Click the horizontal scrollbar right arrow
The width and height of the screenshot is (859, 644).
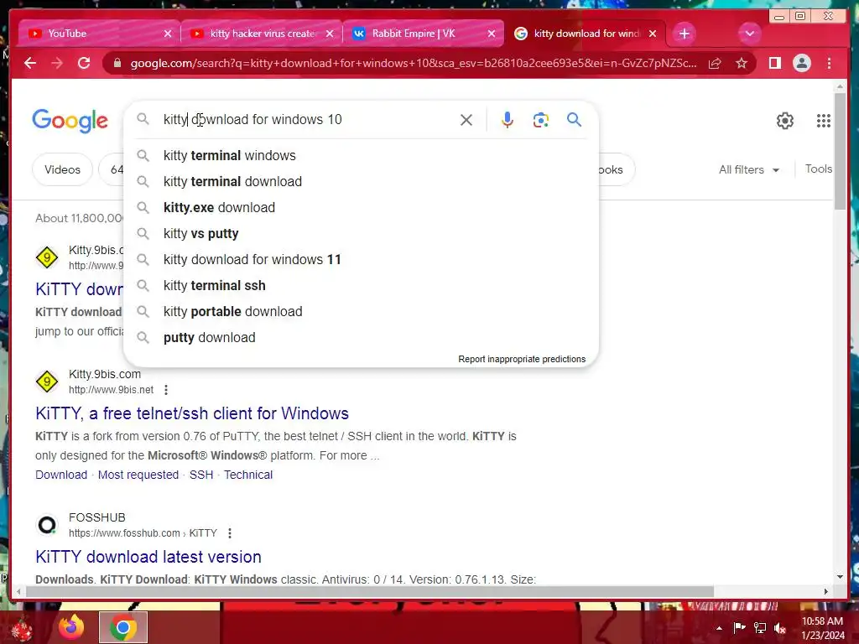[826, 591]
